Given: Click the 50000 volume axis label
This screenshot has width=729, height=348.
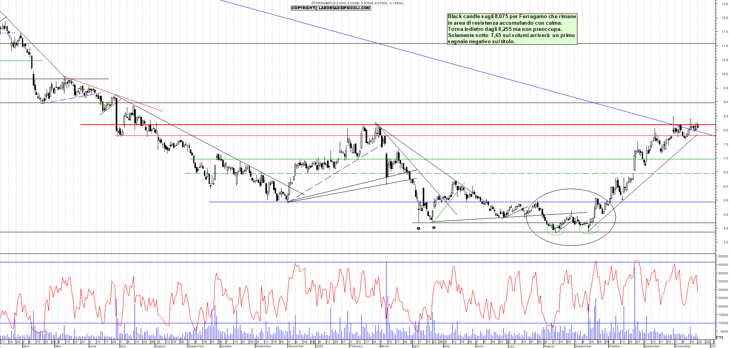Looking at the screenshot, I should pos(723,256).
